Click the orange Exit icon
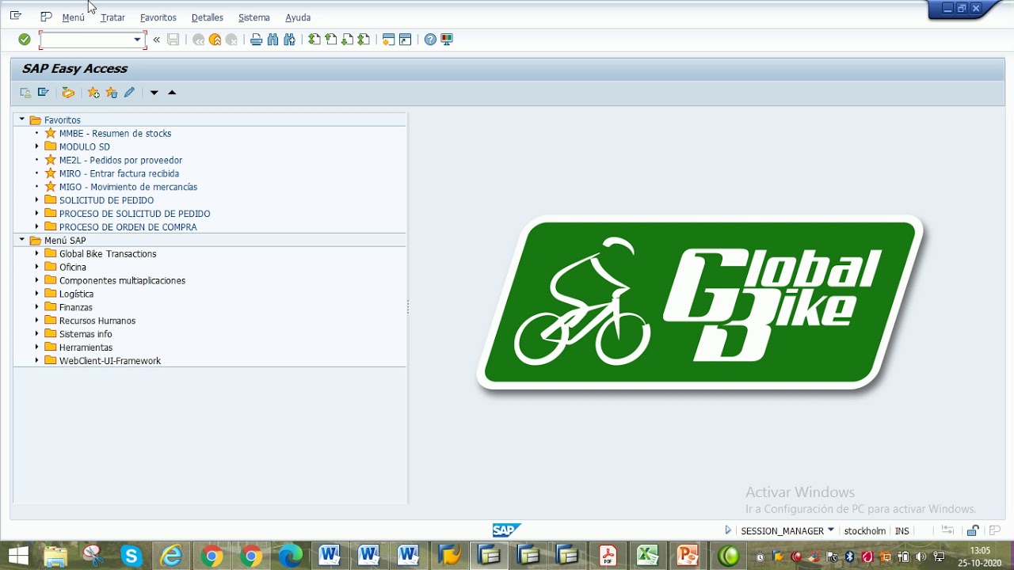Image resolution: width=1014 pixels, height=570 pixels. [x=215, y=40]
